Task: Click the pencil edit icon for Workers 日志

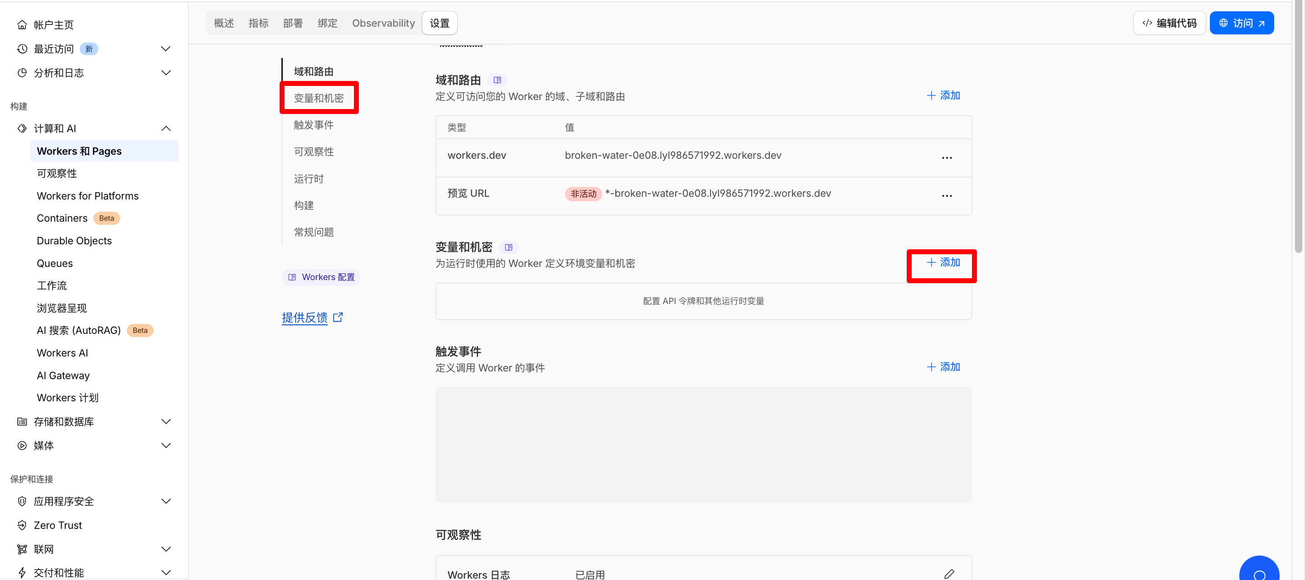Action: [949, 573]
